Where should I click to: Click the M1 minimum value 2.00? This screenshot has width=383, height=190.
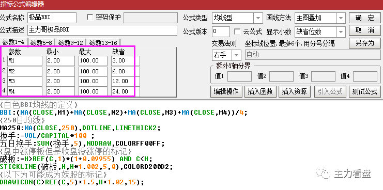[60, 61]
